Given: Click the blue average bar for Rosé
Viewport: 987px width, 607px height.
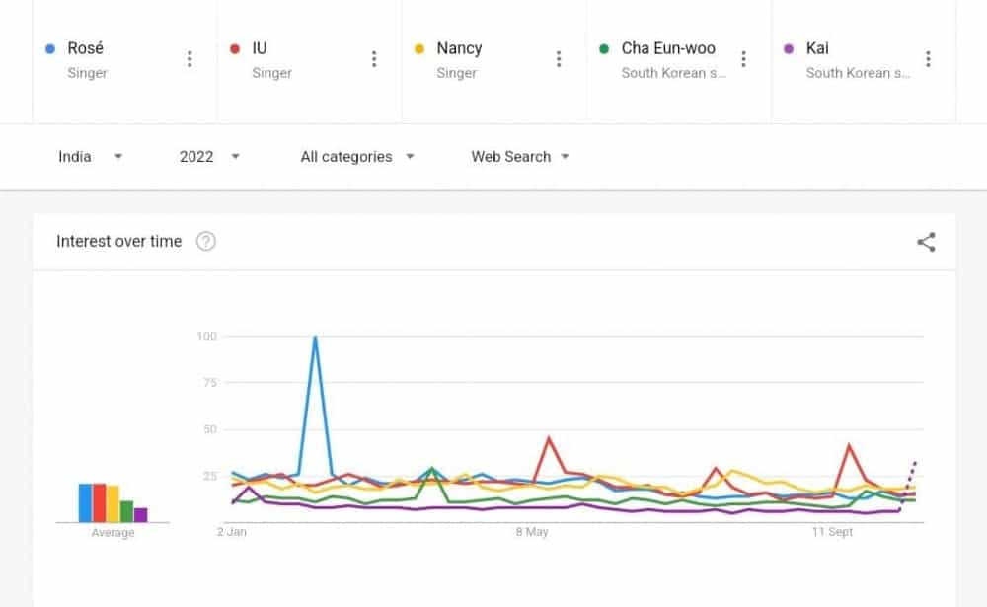Looking at the screenshot, I should 86,502.
